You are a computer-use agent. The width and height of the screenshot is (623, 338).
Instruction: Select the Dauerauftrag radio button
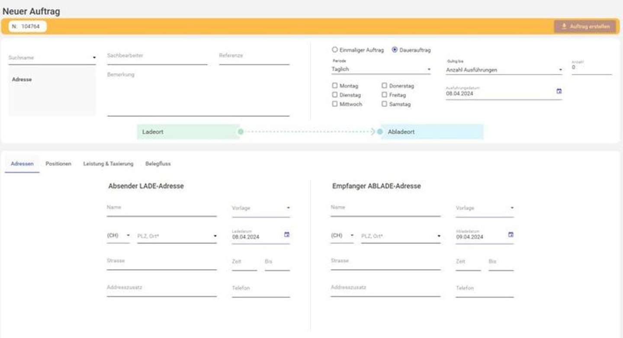coord(395,50)
